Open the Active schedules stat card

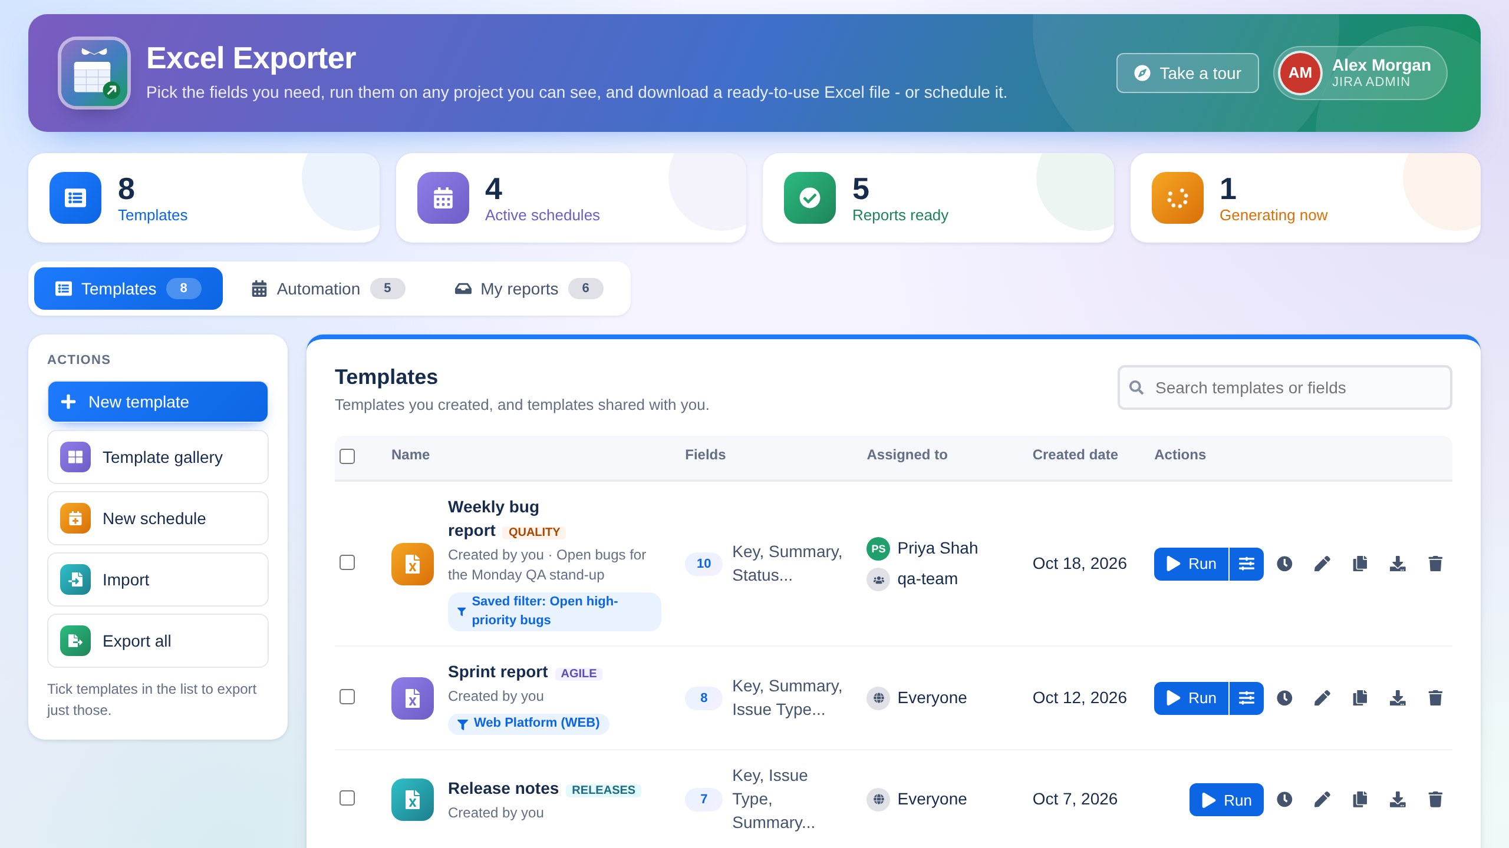(571, 198)
